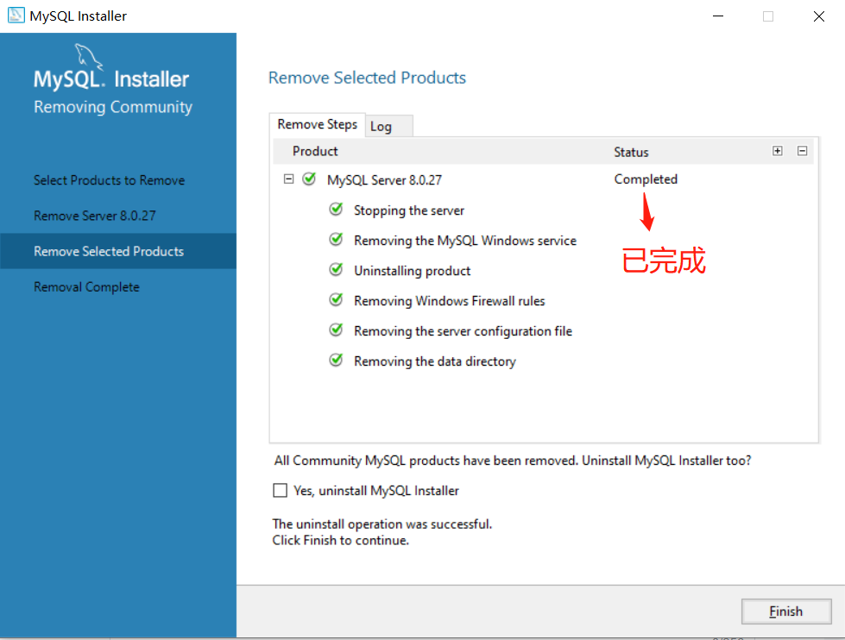This screenshot has width=845, height=640.
Task: Click the checkmark beside Uninstalling product
Action: tap(336, 270)
